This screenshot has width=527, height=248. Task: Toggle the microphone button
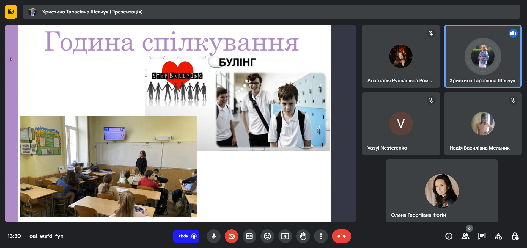pyautogui.click(x=214, y=236)
